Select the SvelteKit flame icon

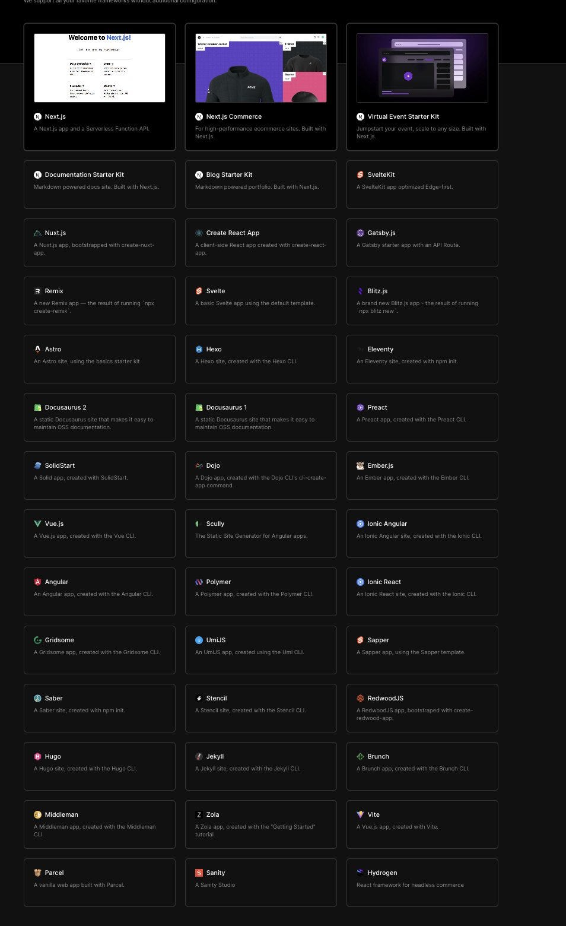pos(360,175)
